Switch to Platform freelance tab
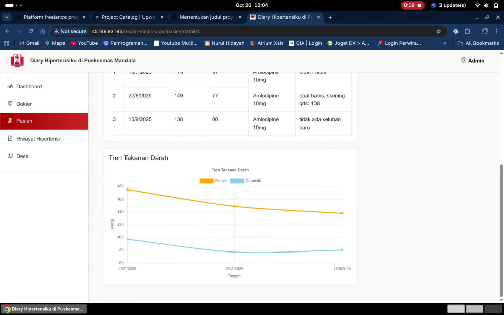This screenshot has width=504, height=315. 50,17
